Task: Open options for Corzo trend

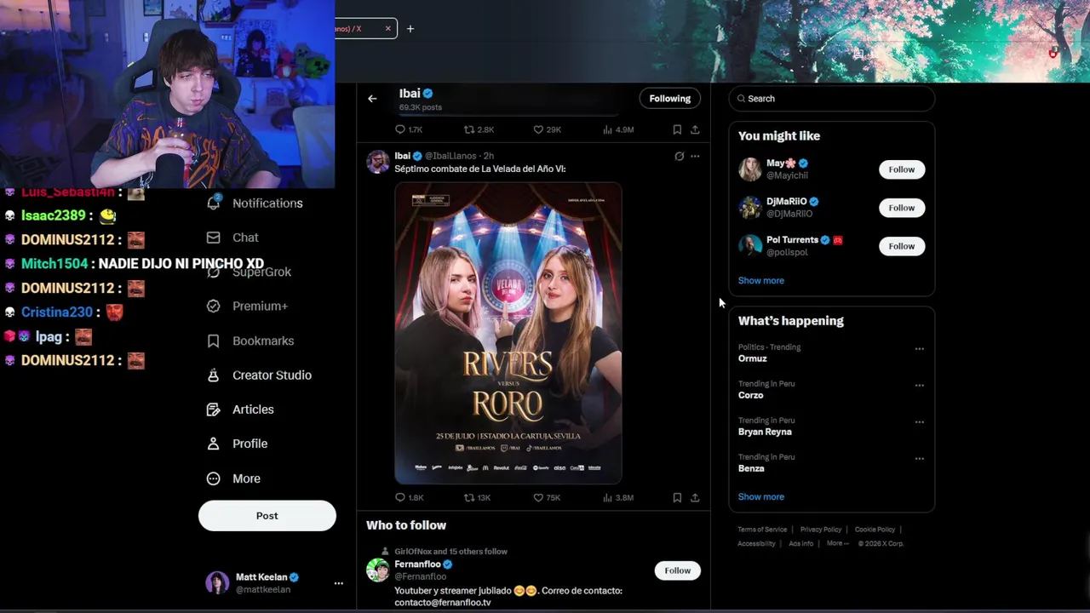Action: click(x=919, y=386)
